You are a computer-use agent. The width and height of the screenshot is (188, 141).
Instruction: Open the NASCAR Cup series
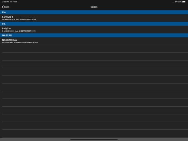[x=94, y=41]
